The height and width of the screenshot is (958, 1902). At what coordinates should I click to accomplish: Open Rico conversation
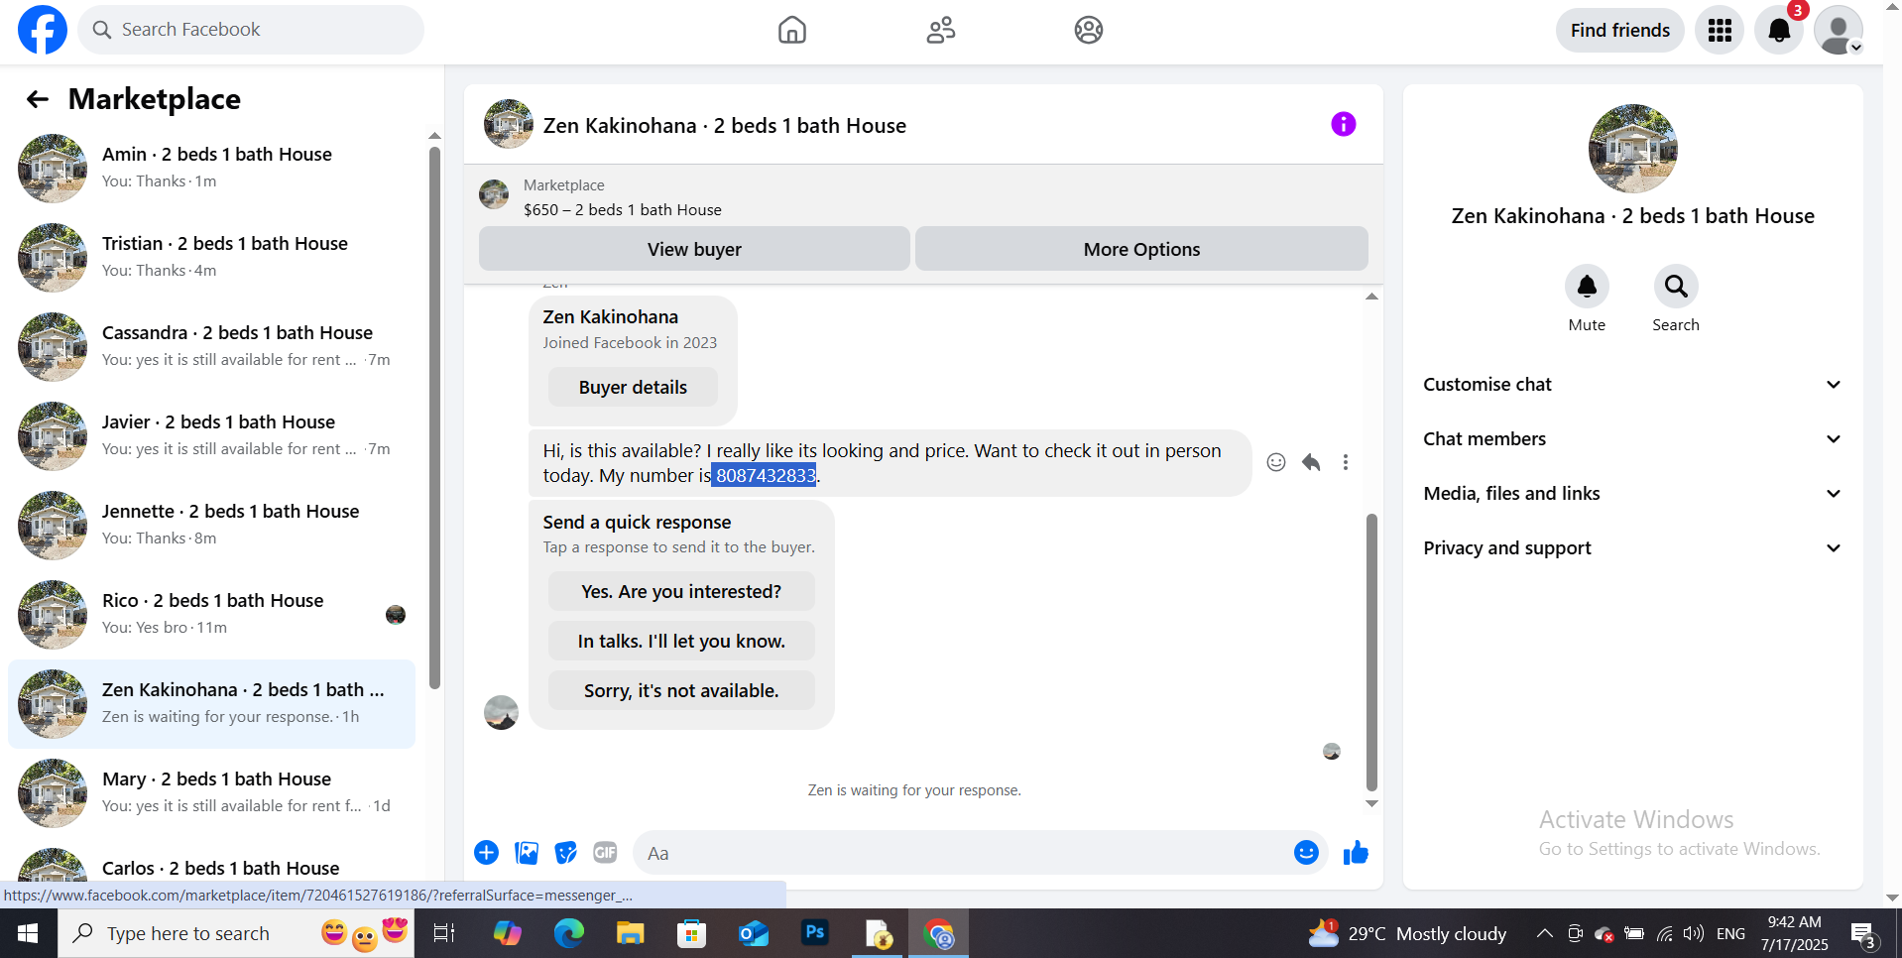[x=212, y=615]
